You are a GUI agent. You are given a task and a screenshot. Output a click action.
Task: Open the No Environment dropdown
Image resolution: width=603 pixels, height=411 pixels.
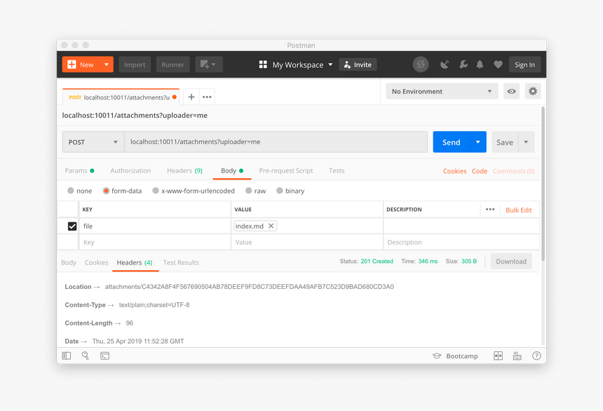tap(442, 91)
